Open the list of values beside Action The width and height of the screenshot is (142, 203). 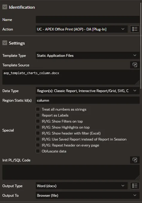[135, 29]
